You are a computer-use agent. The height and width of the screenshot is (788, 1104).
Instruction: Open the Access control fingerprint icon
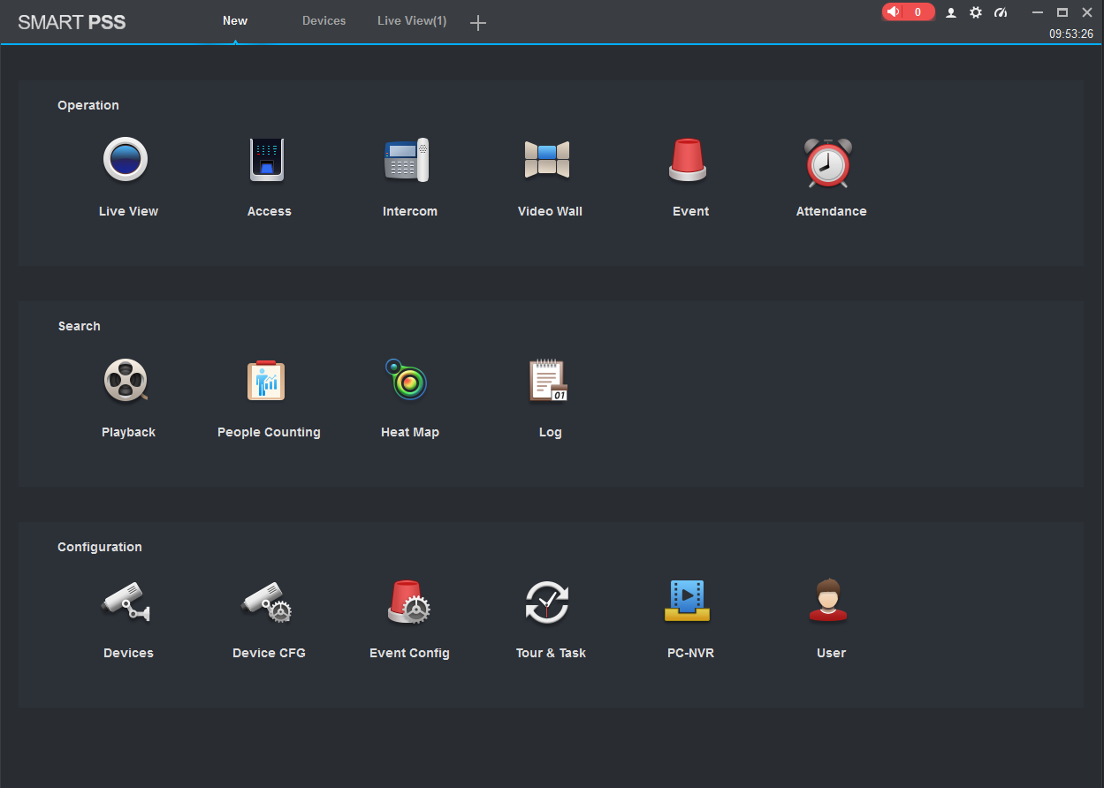point(267,160)
